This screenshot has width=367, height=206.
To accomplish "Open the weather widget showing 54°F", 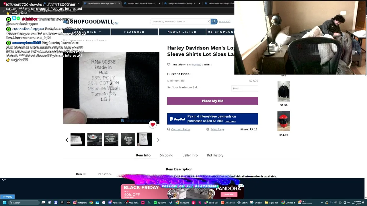I will pos(305,203).
